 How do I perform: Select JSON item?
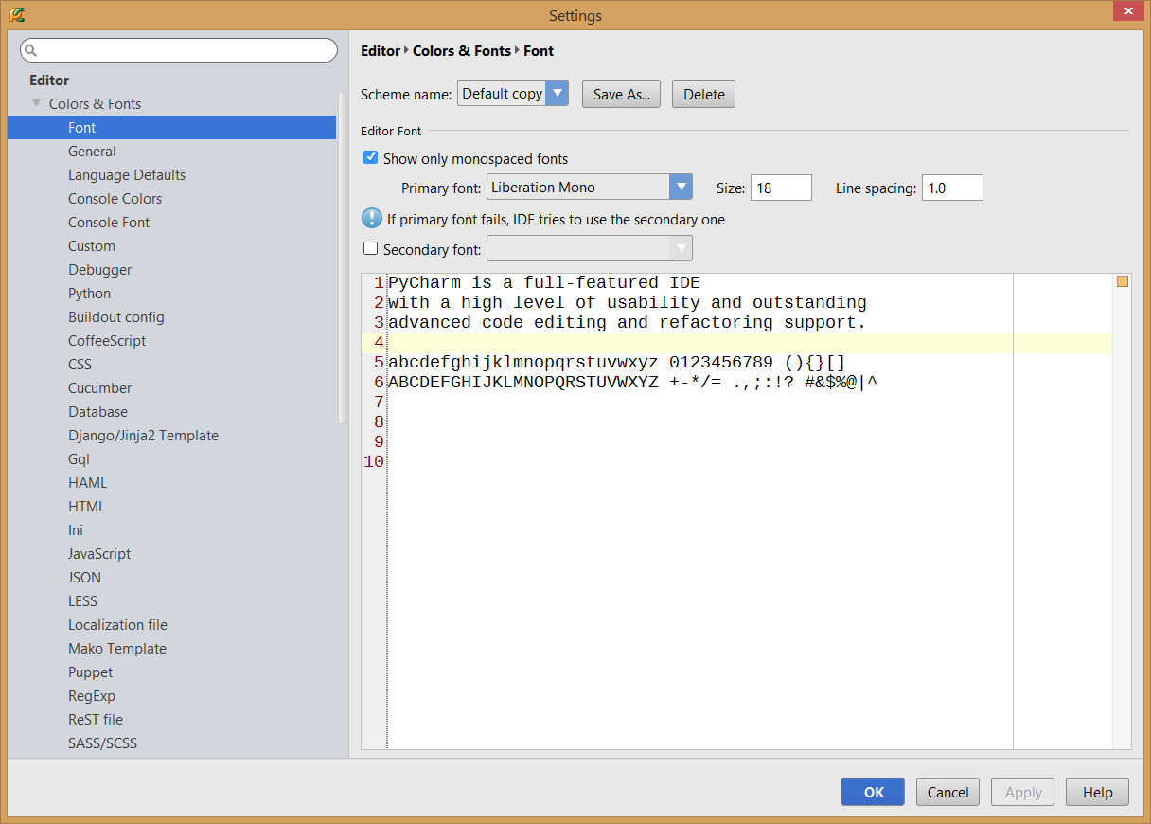coord(84,577)
